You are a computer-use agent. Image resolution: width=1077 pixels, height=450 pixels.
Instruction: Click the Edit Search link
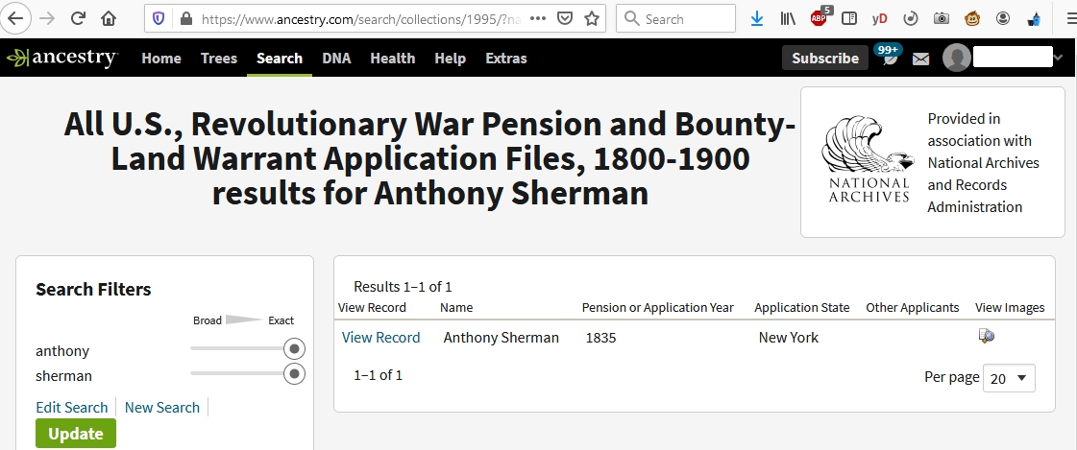pos(72,408)
